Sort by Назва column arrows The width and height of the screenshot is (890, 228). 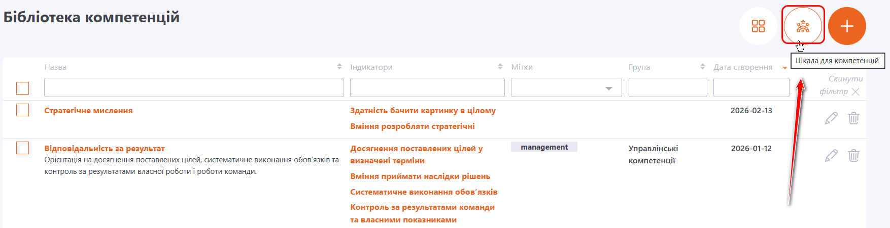click(x=339, y=67)
